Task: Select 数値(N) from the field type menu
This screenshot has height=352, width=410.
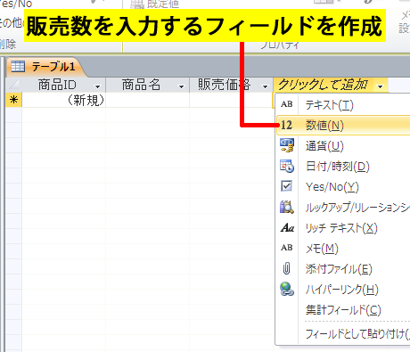Action: pos(343,126)
